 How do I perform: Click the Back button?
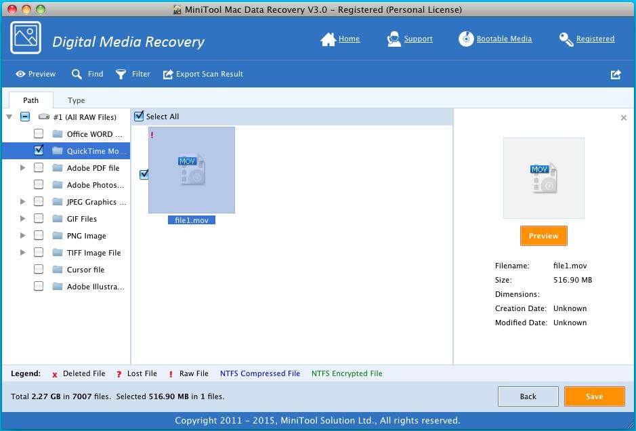coord(528,396)
